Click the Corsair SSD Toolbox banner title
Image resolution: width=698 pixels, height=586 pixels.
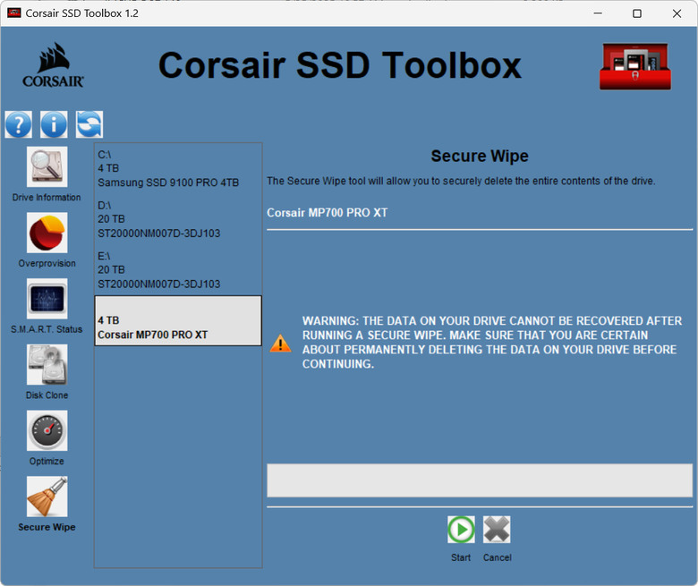[x=340, y=65]
